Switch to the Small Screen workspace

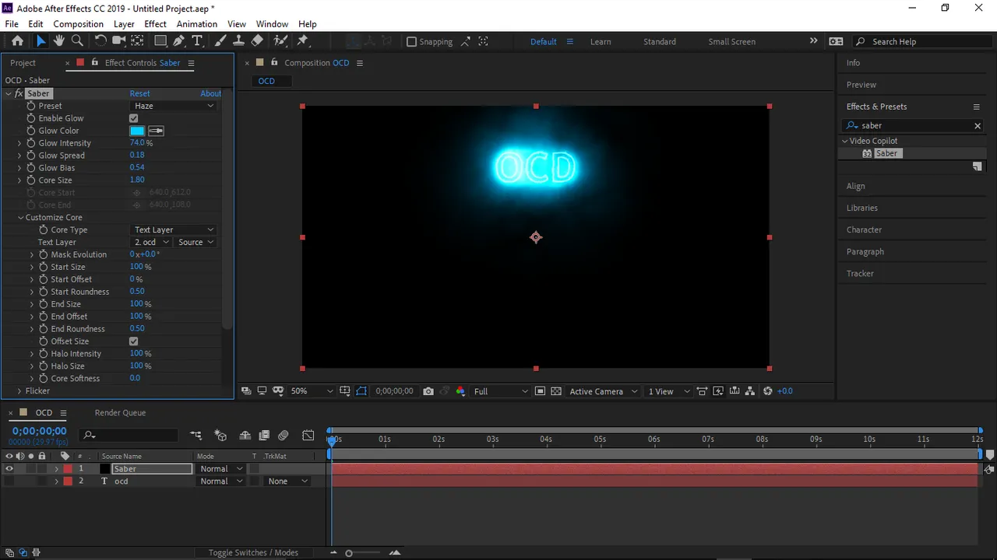coord(731,42)
